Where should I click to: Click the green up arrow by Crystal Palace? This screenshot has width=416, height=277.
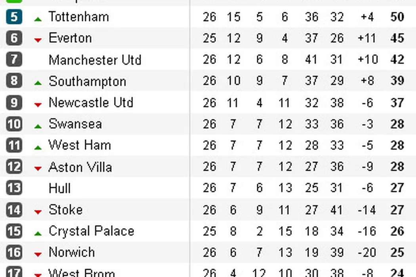tap(38, 233)
